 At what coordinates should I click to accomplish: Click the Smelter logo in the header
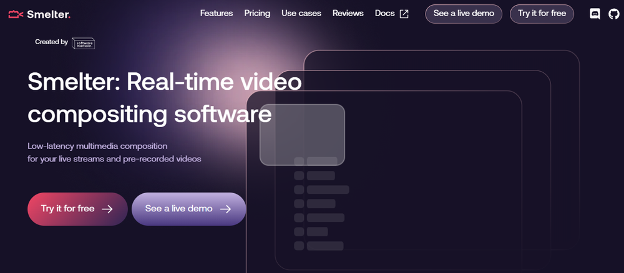pyautogui.click(x=39, y=15)
